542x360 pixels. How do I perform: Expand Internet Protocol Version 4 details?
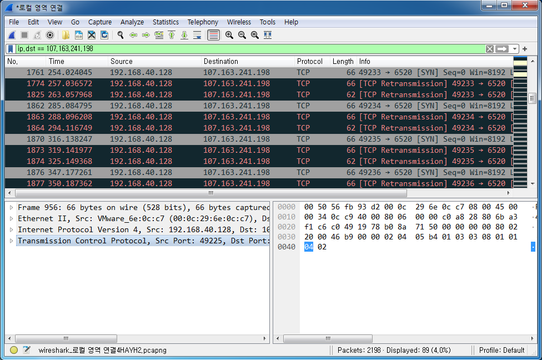[12, 229]
